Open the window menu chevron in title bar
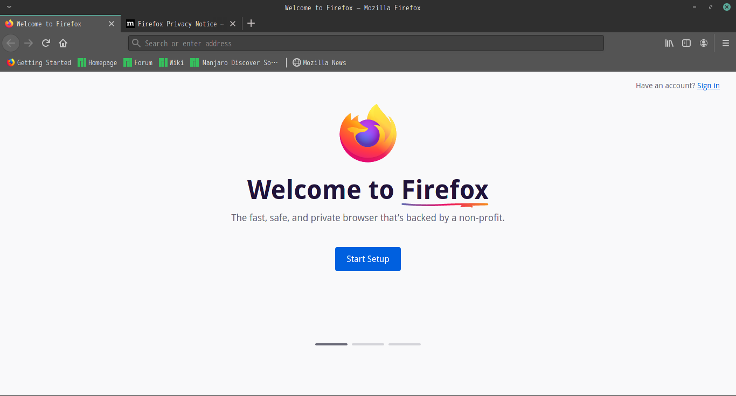Image resolution: width=736 pixels, height=396 pixels. tap(9, 7)
